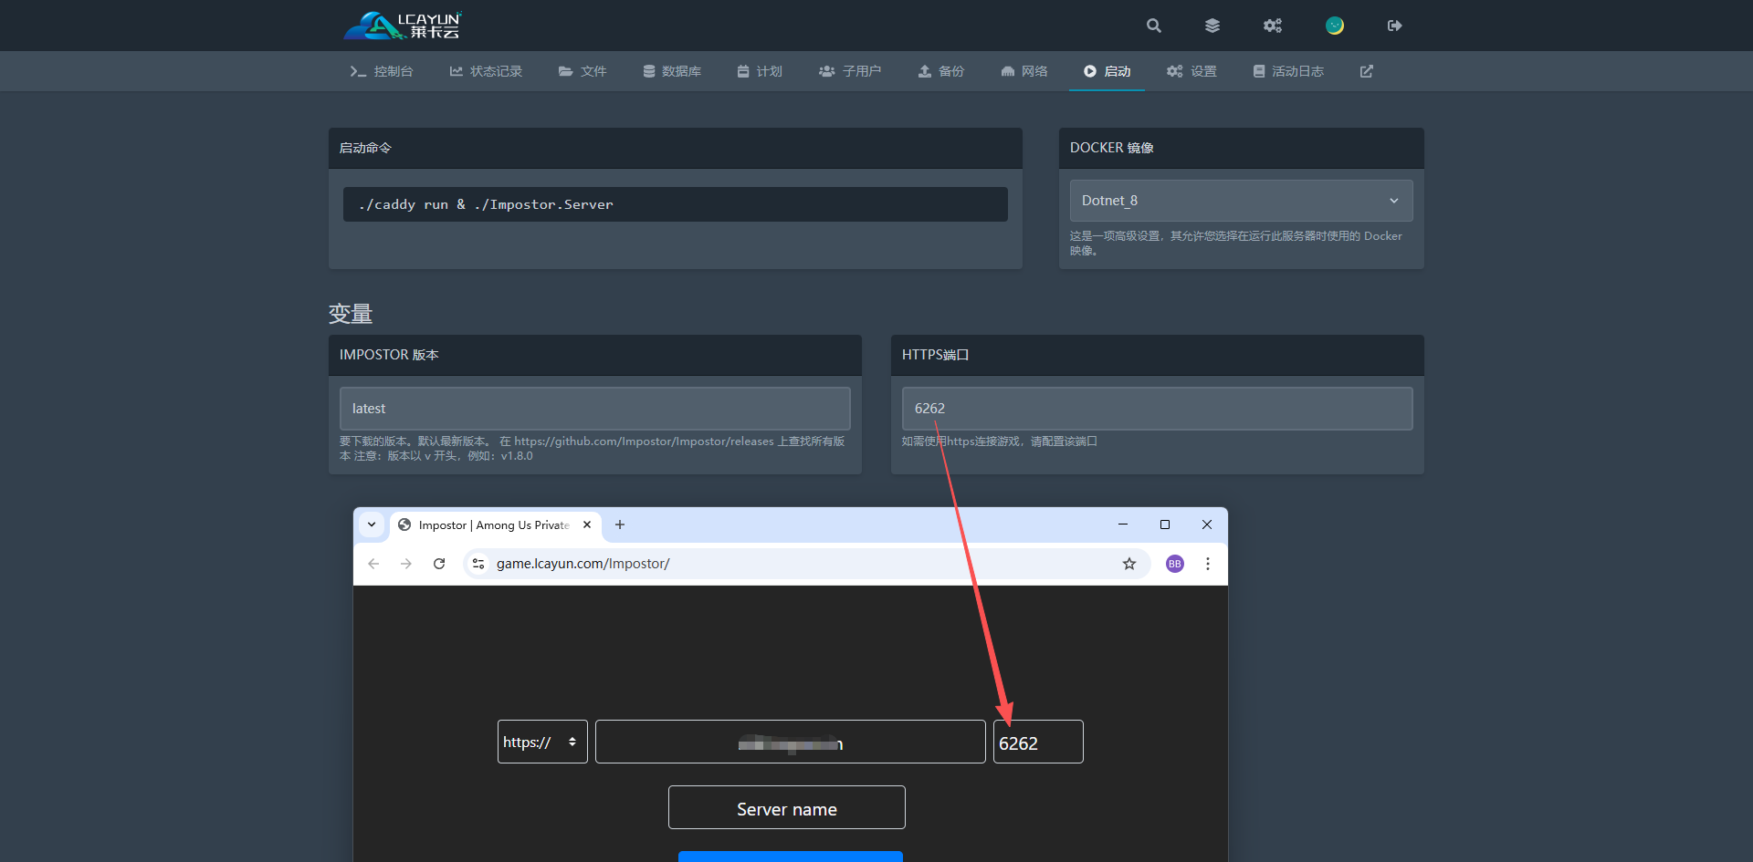Click the IMPOSTOR 版本 latest input field
Screen dimensions: 1753x862
[594, 409]
